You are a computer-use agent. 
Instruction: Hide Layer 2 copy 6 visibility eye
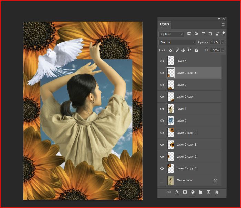[x=162, y=73]
